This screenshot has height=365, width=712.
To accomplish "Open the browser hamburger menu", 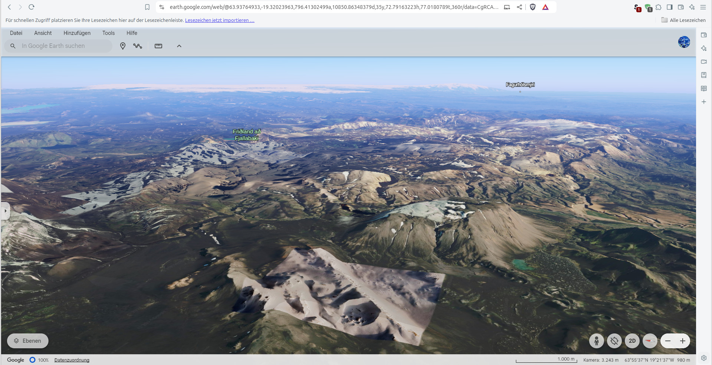I will pyautogui.click(x=703, y=7).
